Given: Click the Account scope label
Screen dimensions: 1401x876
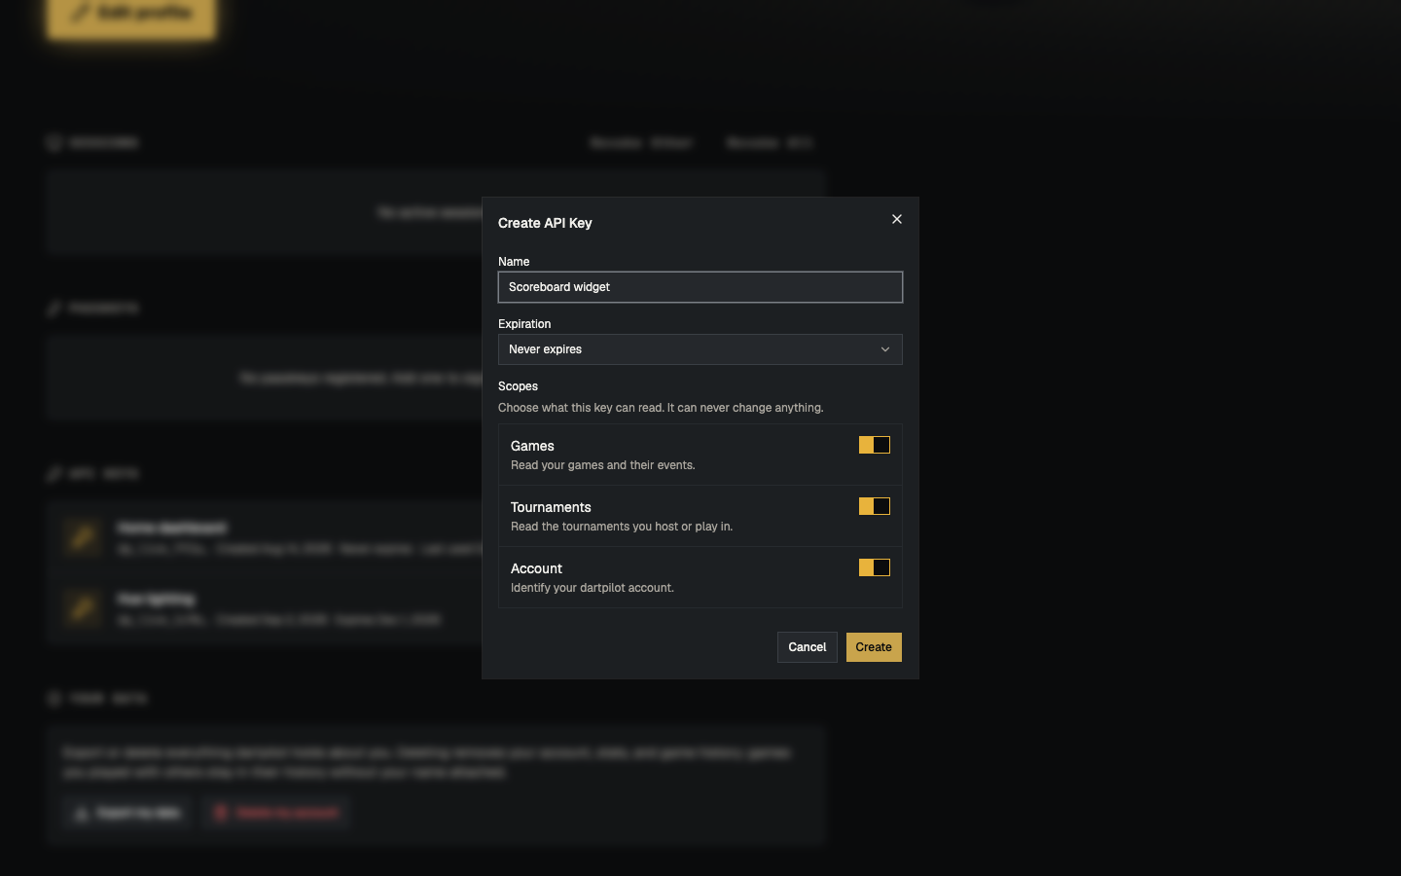Looking at the screenshot, I should [536, 568].
